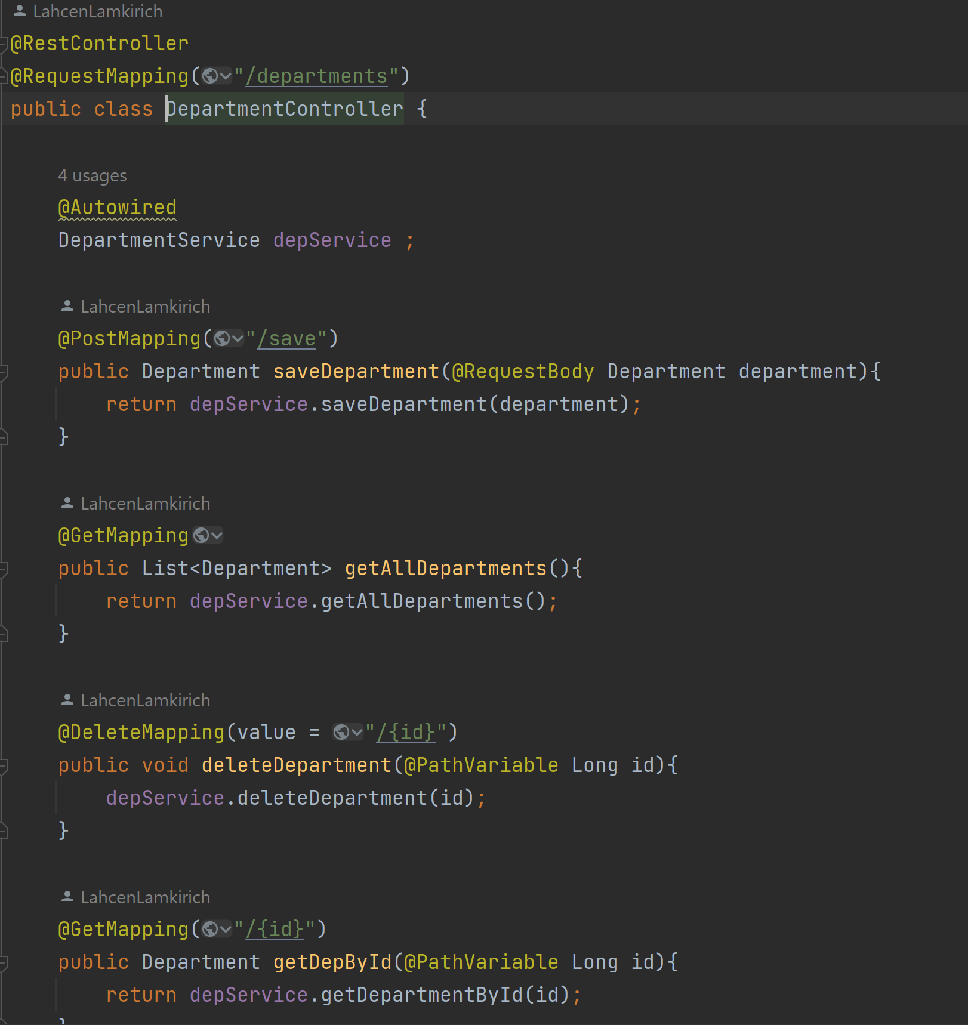
Task: Click author hint "LahcenLamkirich" above @RestController
Action: 98,11
